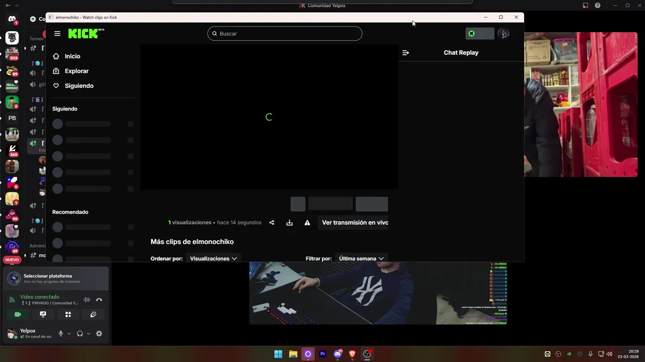Viewport: 645px width, 362px height.
Task: Open Discord activities launcher
Action: click(x=68, y=314)
